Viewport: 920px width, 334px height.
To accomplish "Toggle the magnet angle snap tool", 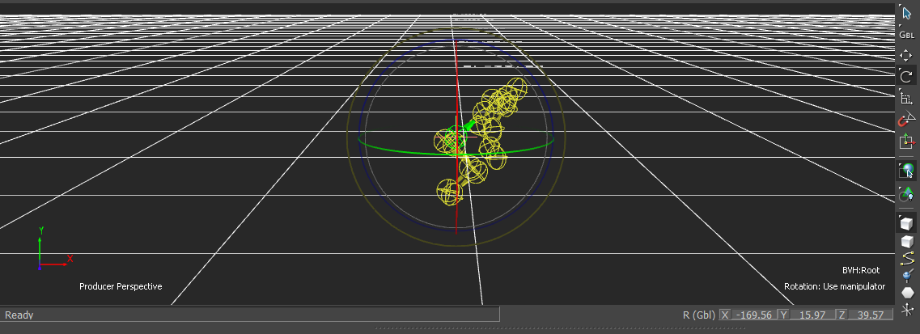I will (906, 120).
